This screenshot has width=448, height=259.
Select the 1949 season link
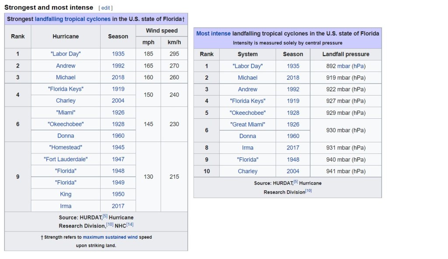click(x=118, y=182)
